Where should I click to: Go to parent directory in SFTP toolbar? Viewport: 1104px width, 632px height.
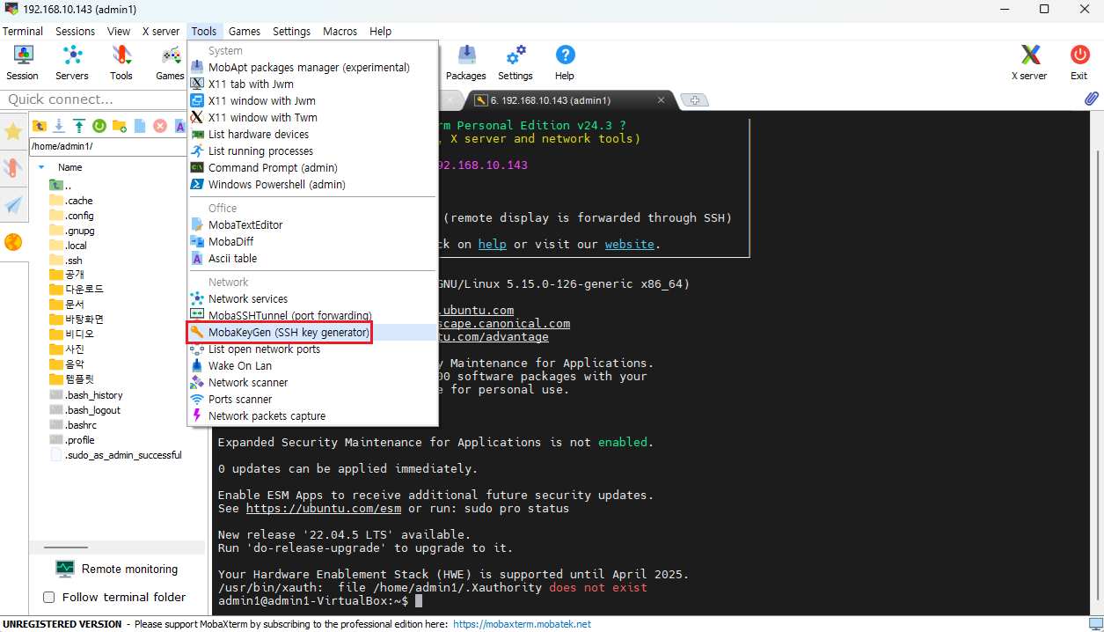tap(40, 126)
